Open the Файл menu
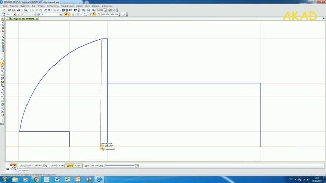Viewport: 326px width, 183px height. pos(5,6)
